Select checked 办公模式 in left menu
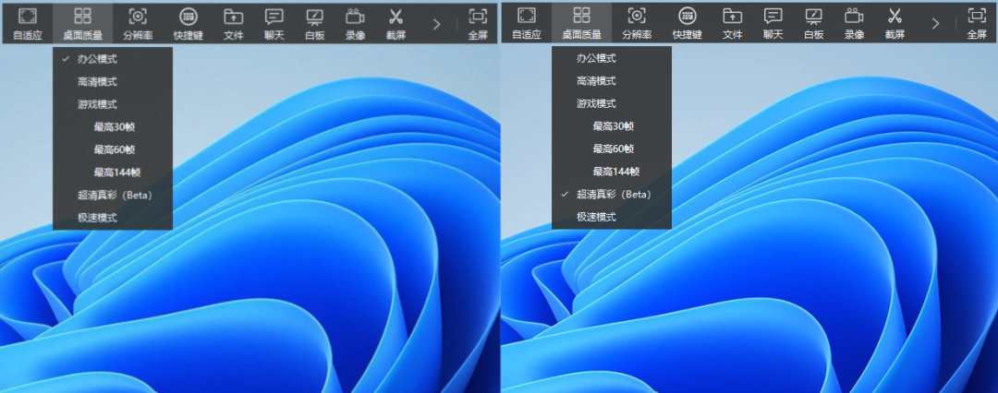 point(113,58)
